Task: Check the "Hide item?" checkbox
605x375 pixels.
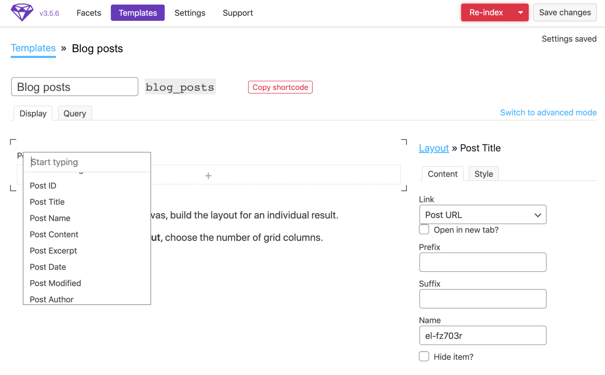Action: pyautogui.click(x=423, y=356)
